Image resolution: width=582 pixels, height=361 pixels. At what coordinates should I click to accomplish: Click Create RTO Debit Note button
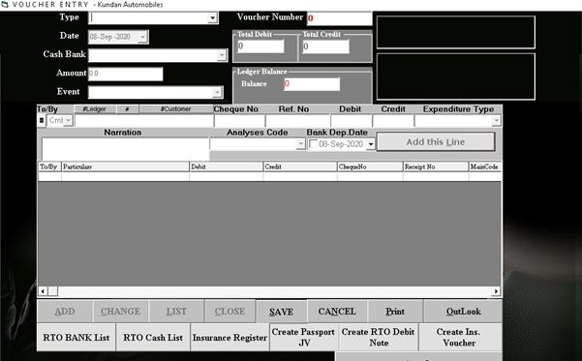[379, 337]
